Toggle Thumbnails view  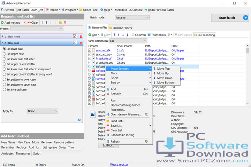(157, 35)
